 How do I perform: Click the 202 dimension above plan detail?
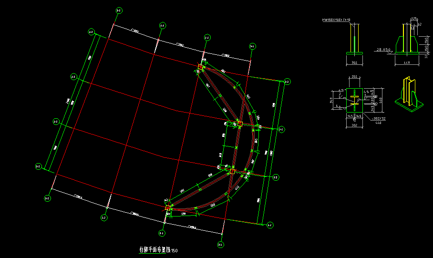pos(354,76)
